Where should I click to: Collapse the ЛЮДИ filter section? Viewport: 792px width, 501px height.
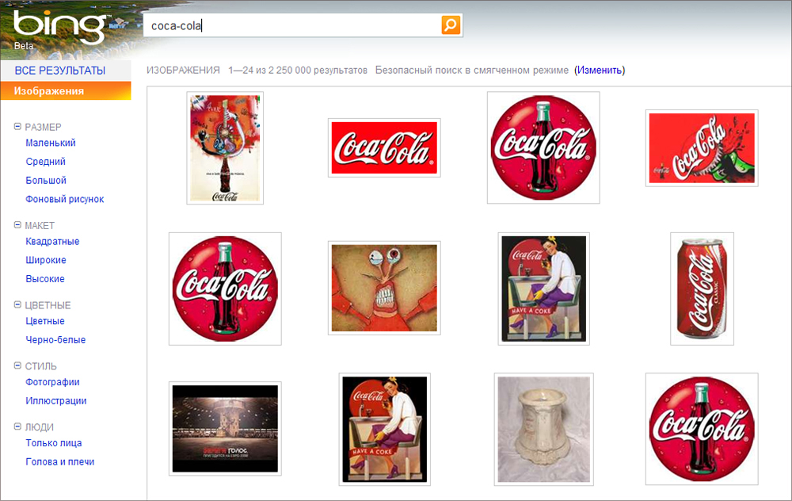point(17,426)
